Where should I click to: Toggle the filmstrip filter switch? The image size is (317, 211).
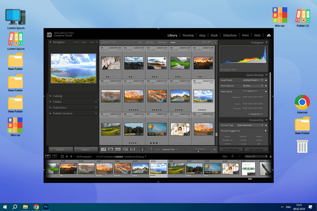[270, 157]
